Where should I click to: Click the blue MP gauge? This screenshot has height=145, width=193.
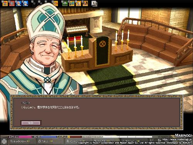pos(45,137)
